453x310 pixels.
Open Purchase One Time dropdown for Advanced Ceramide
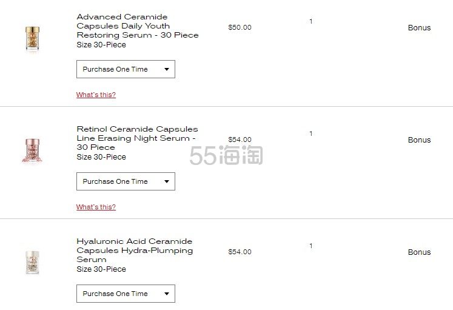pos(126,69)
